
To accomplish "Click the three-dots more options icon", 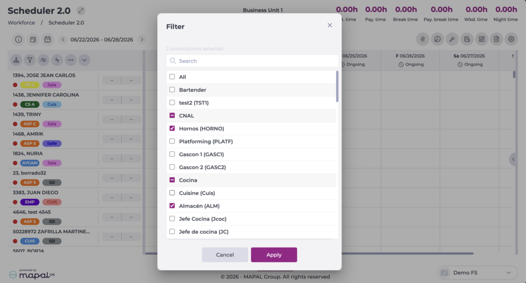I will click(x=70, y=60).
